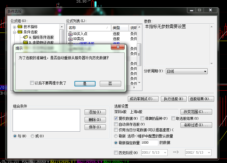Click the formula icon beside KD卖出
The image size is (227, 163).
pyautogui.click(x=70, y=39)
